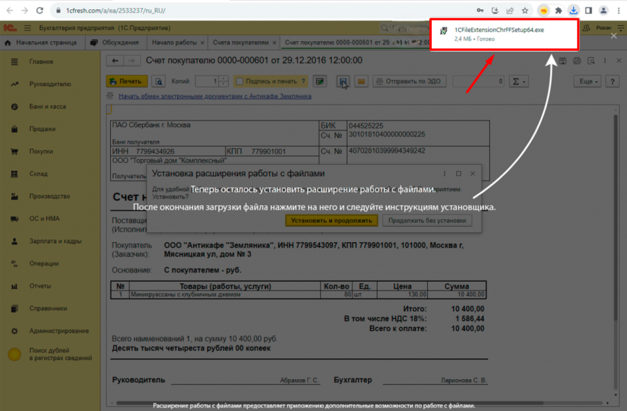Click the save-to-file disk icon

pyautogui.click(x=343, y=81)
